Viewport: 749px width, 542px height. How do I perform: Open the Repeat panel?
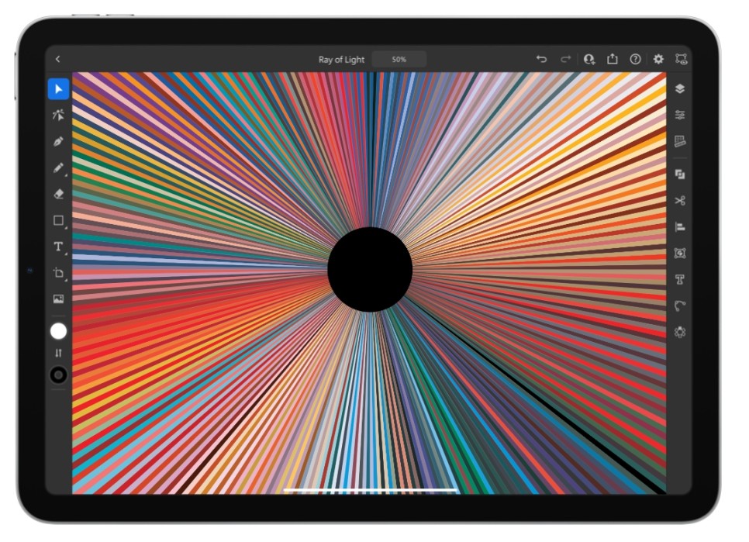pyautogui.click(x=680, y=332)
